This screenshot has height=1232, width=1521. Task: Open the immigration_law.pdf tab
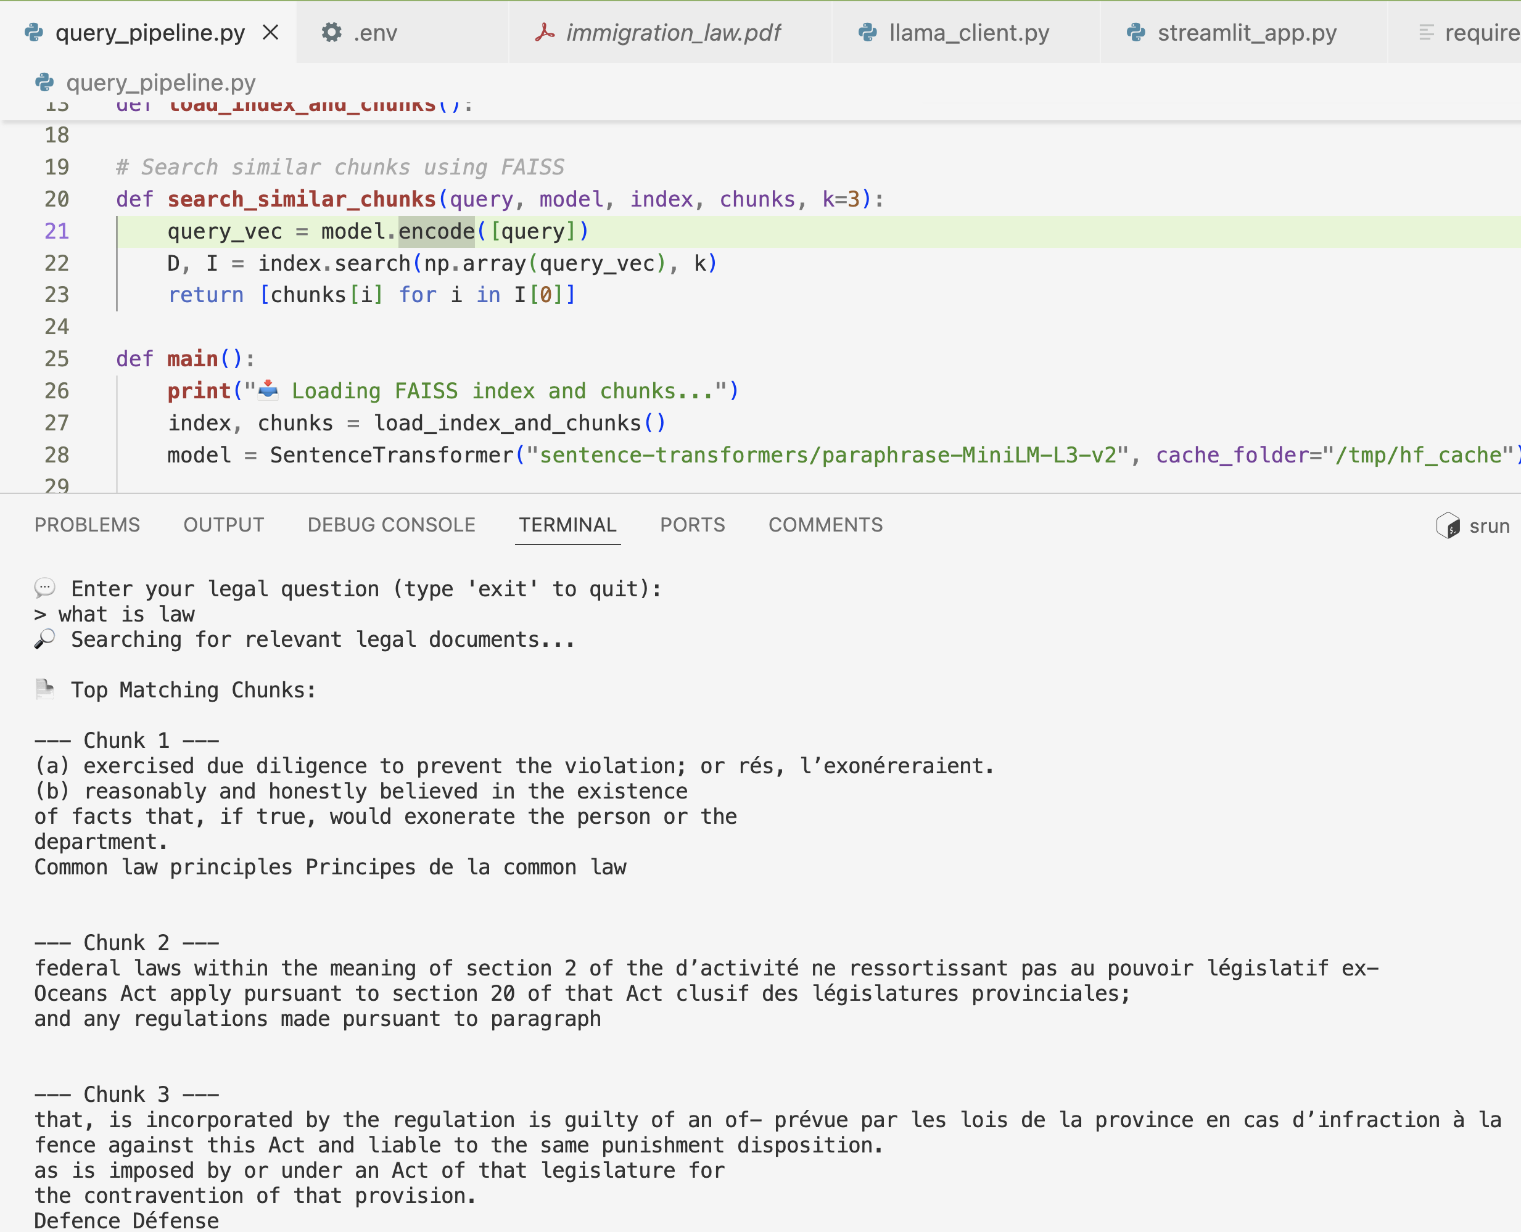(672, 33)
